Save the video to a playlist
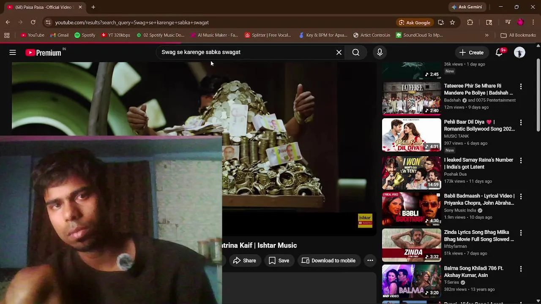 pyautogui.click(x=279, y=261)
